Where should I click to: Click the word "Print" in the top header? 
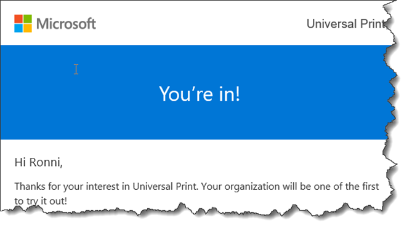point(373,24)
